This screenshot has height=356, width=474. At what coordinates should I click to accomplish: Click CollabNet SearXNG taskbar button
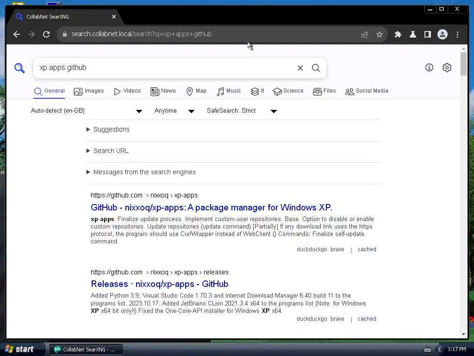pyautogui.click(x=86, y=350)
